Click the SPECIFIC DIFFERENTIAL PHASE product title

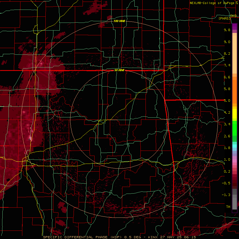tap(73, 237)
